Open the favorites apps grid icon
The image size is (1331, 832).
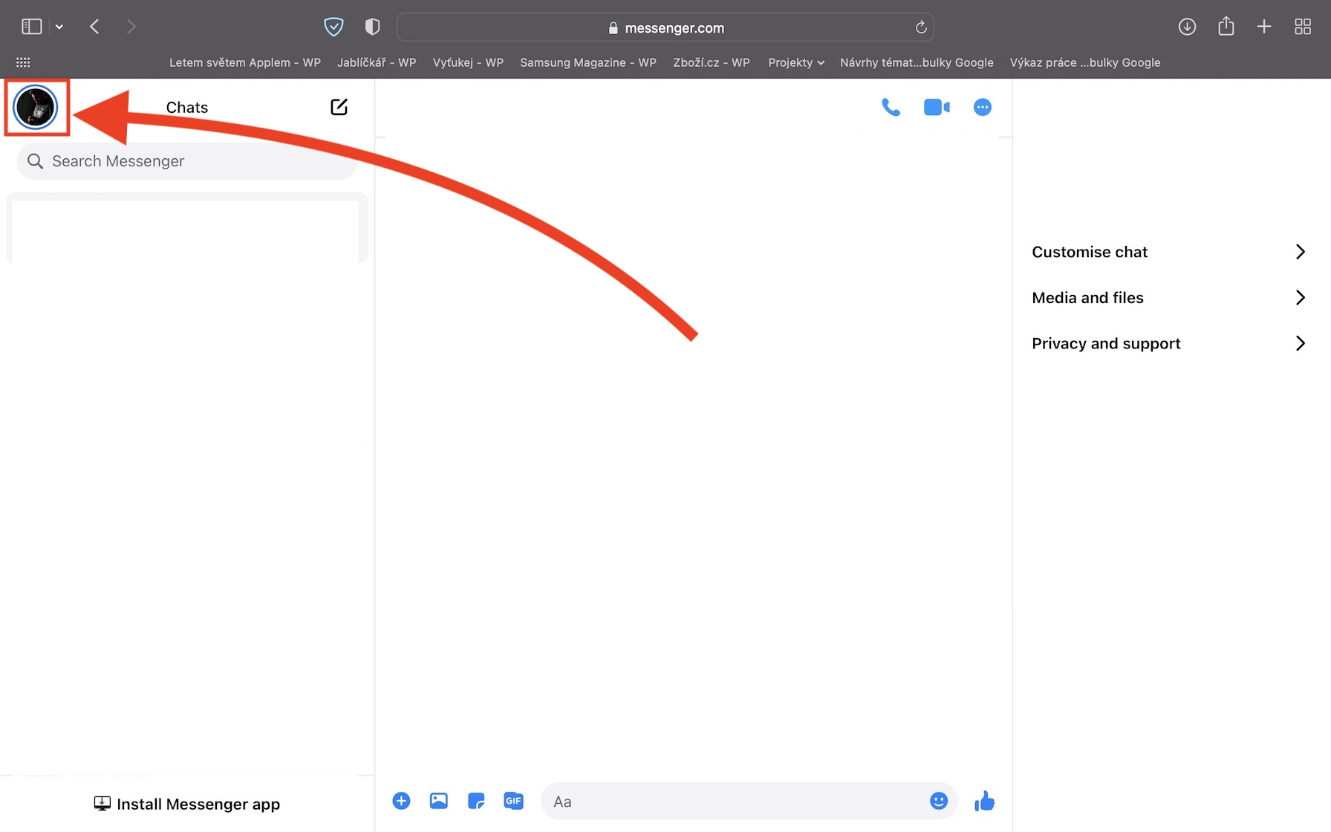[23, 62]
